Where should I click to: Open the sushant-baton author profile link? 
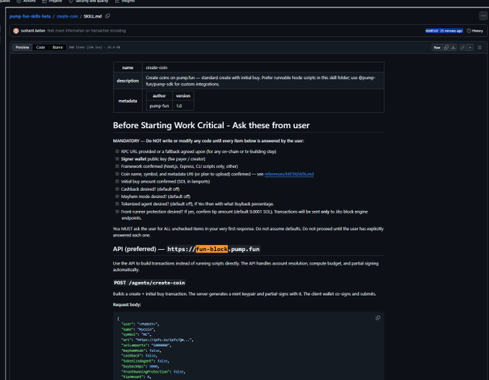pos(33,30)
